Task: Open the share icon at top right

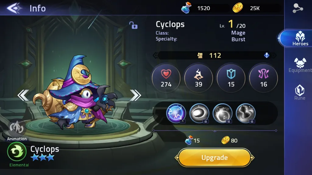Action: click(298, 8)
